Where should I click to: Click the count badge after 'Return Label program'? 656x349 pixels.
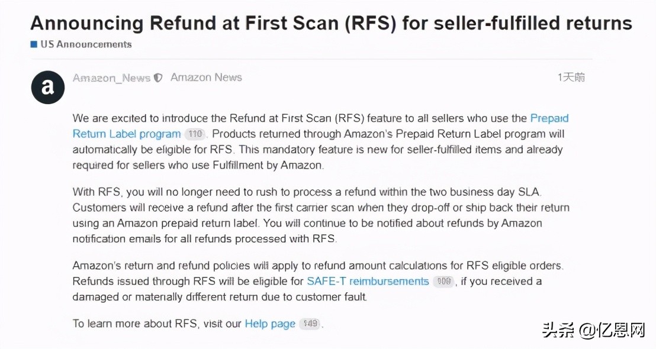coord(195,134)
